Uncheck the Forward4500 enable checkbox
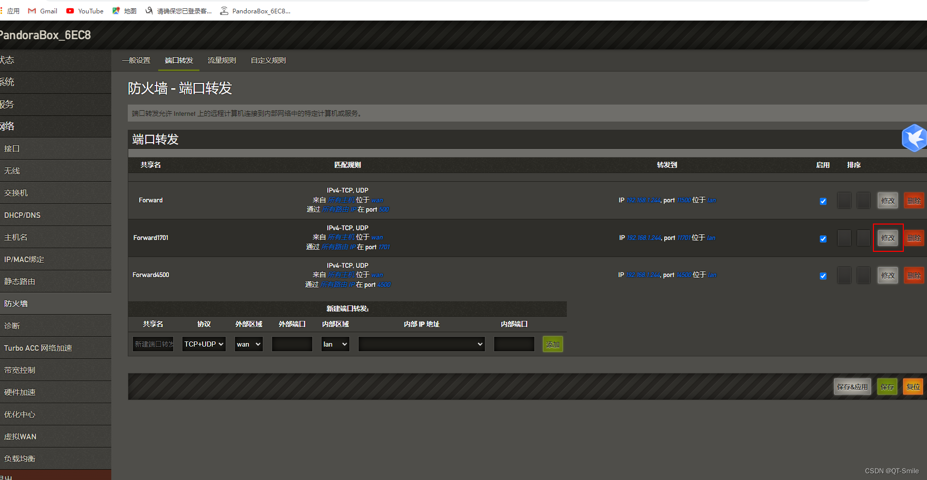 pyautogui.click(x=823, y=276)
